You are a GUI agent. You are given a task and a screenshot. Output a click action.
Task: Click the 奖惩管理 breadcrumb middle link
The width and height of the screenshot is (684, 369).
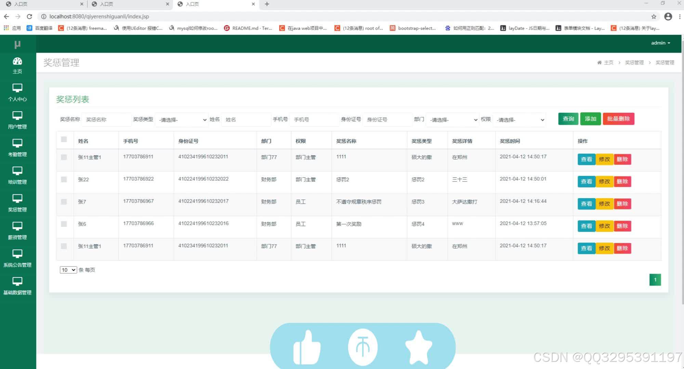634,63
